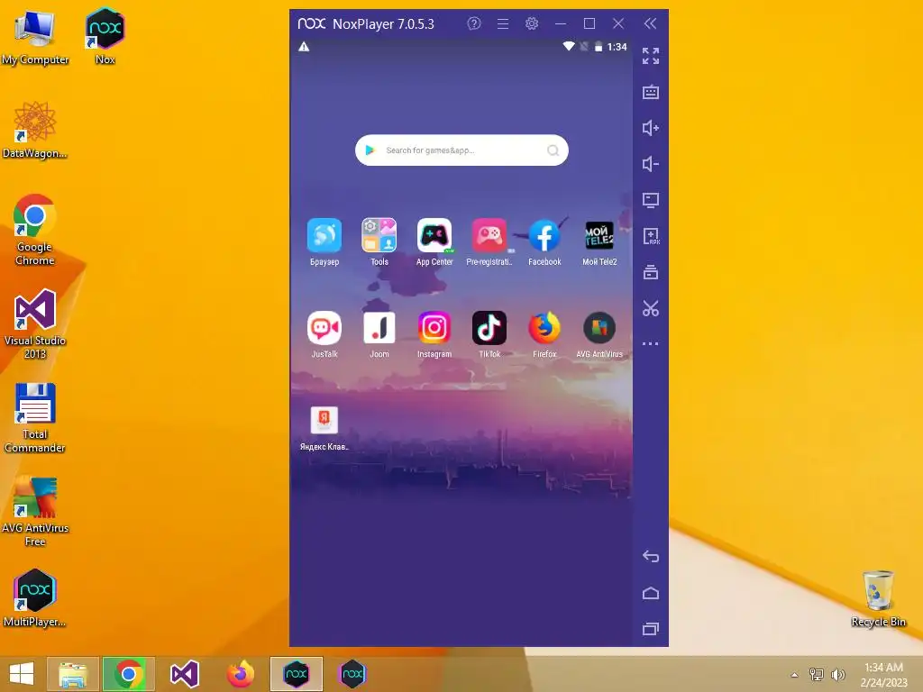923x692 pixels.
Task: Tap the warning triangle in Android status bar
Action: [304, 47]
